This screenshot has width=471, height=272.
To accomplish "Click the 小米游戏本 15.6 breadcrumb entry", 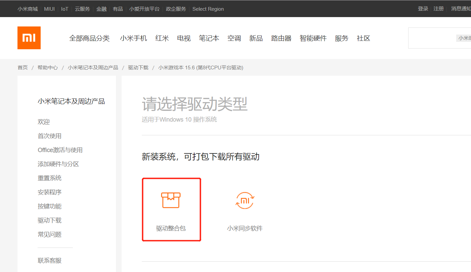I will 201,68.
